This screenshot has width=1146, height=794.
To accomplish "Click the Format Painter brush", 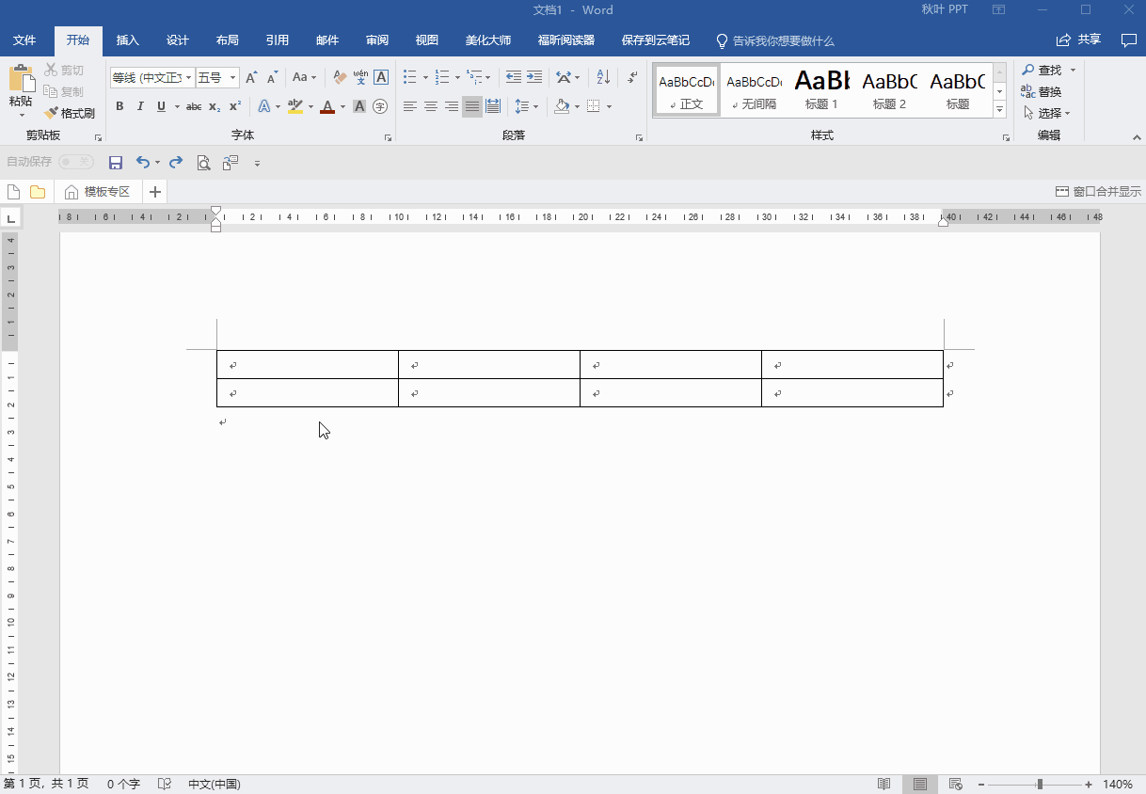I will [70, 113].
